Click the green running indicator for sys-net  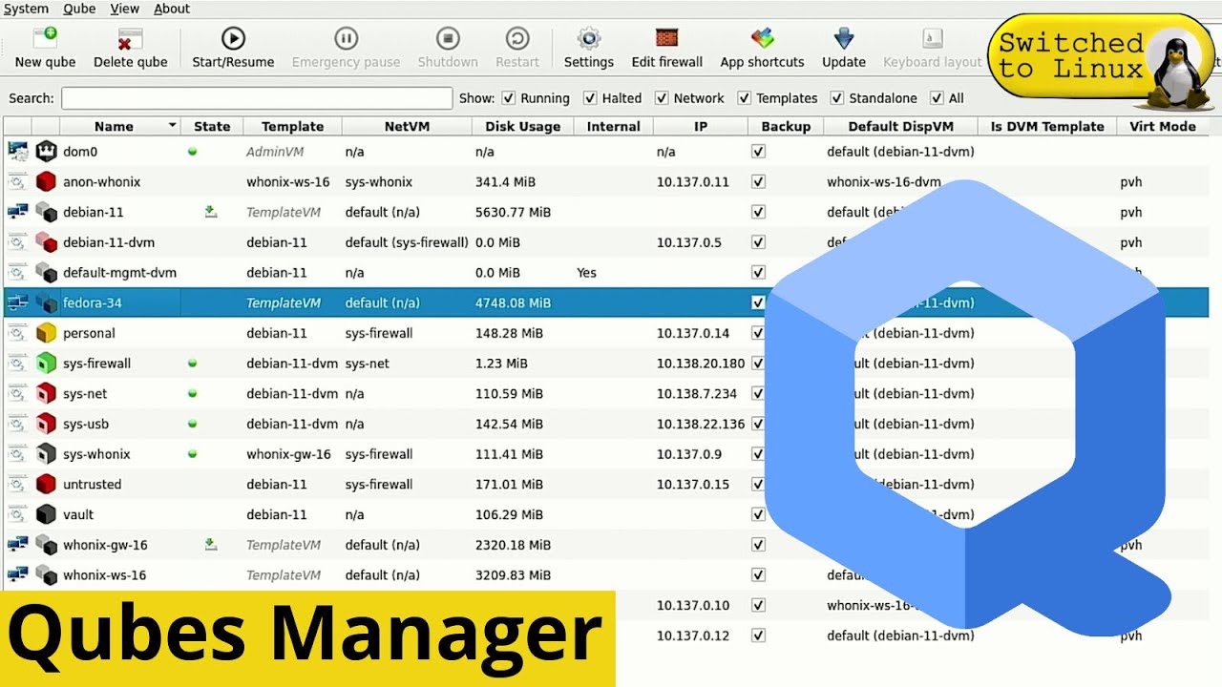(192, 393)
